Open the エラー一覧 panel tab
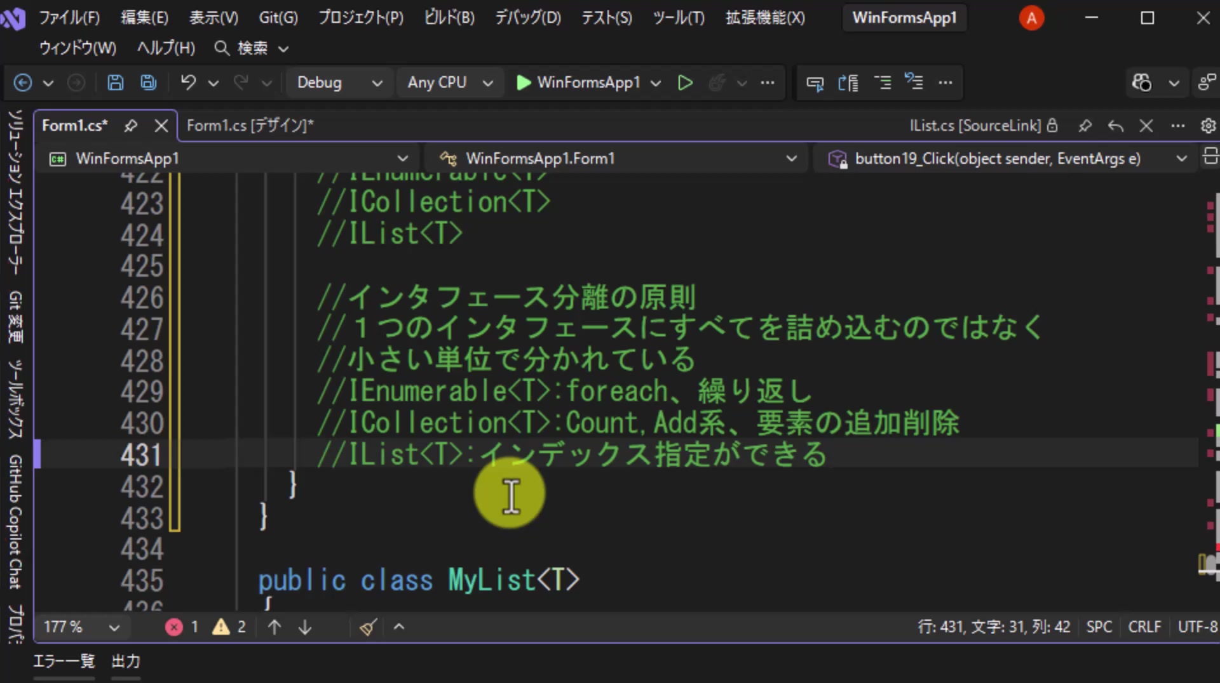This screenshot has height=683, width=1220. tap(64, 661)
